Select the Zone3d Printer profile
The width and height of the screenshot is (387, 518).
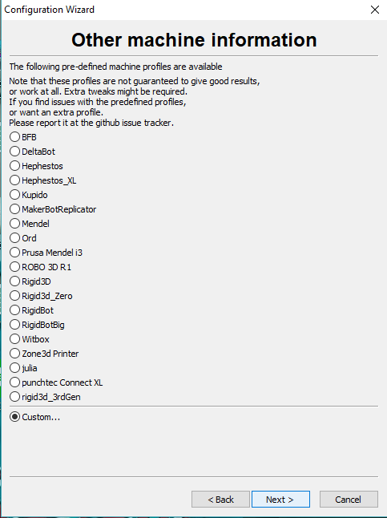tap(44, 354)
